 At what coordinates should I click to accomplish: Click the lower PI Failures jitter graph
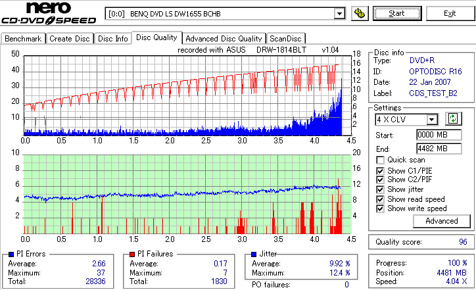point(187,195)
